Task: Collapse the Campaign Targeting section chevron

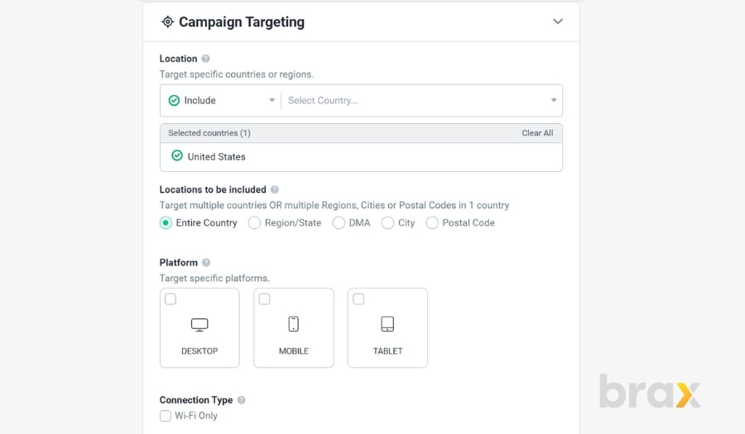Action: pyautogui.click(x=558, y=21)
